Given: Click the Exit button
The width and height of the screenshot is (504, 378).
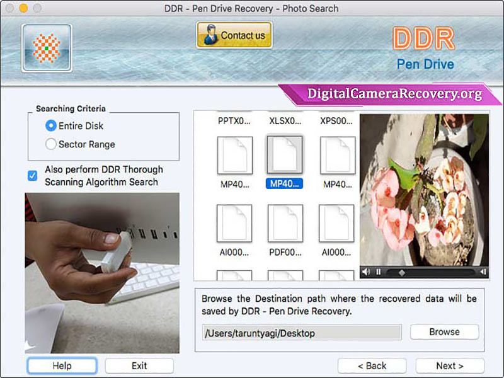Looking at the screenshot, I should 139,366.
